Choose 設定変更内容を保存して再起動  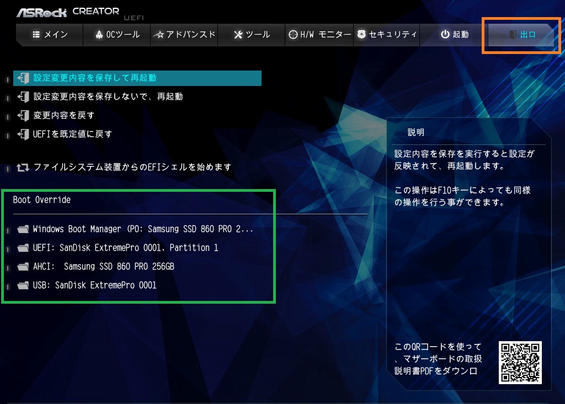pyautogui.click(x=137, y=78)
